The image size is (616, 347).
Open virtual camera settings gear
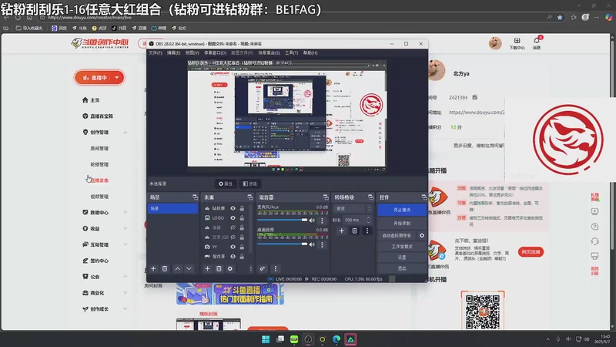421,236
